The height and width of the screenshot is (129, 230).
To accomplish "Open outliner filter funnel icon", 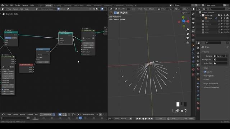I will pos(229,9).
